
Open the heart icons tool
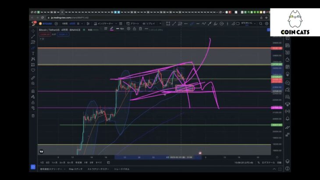33,70
